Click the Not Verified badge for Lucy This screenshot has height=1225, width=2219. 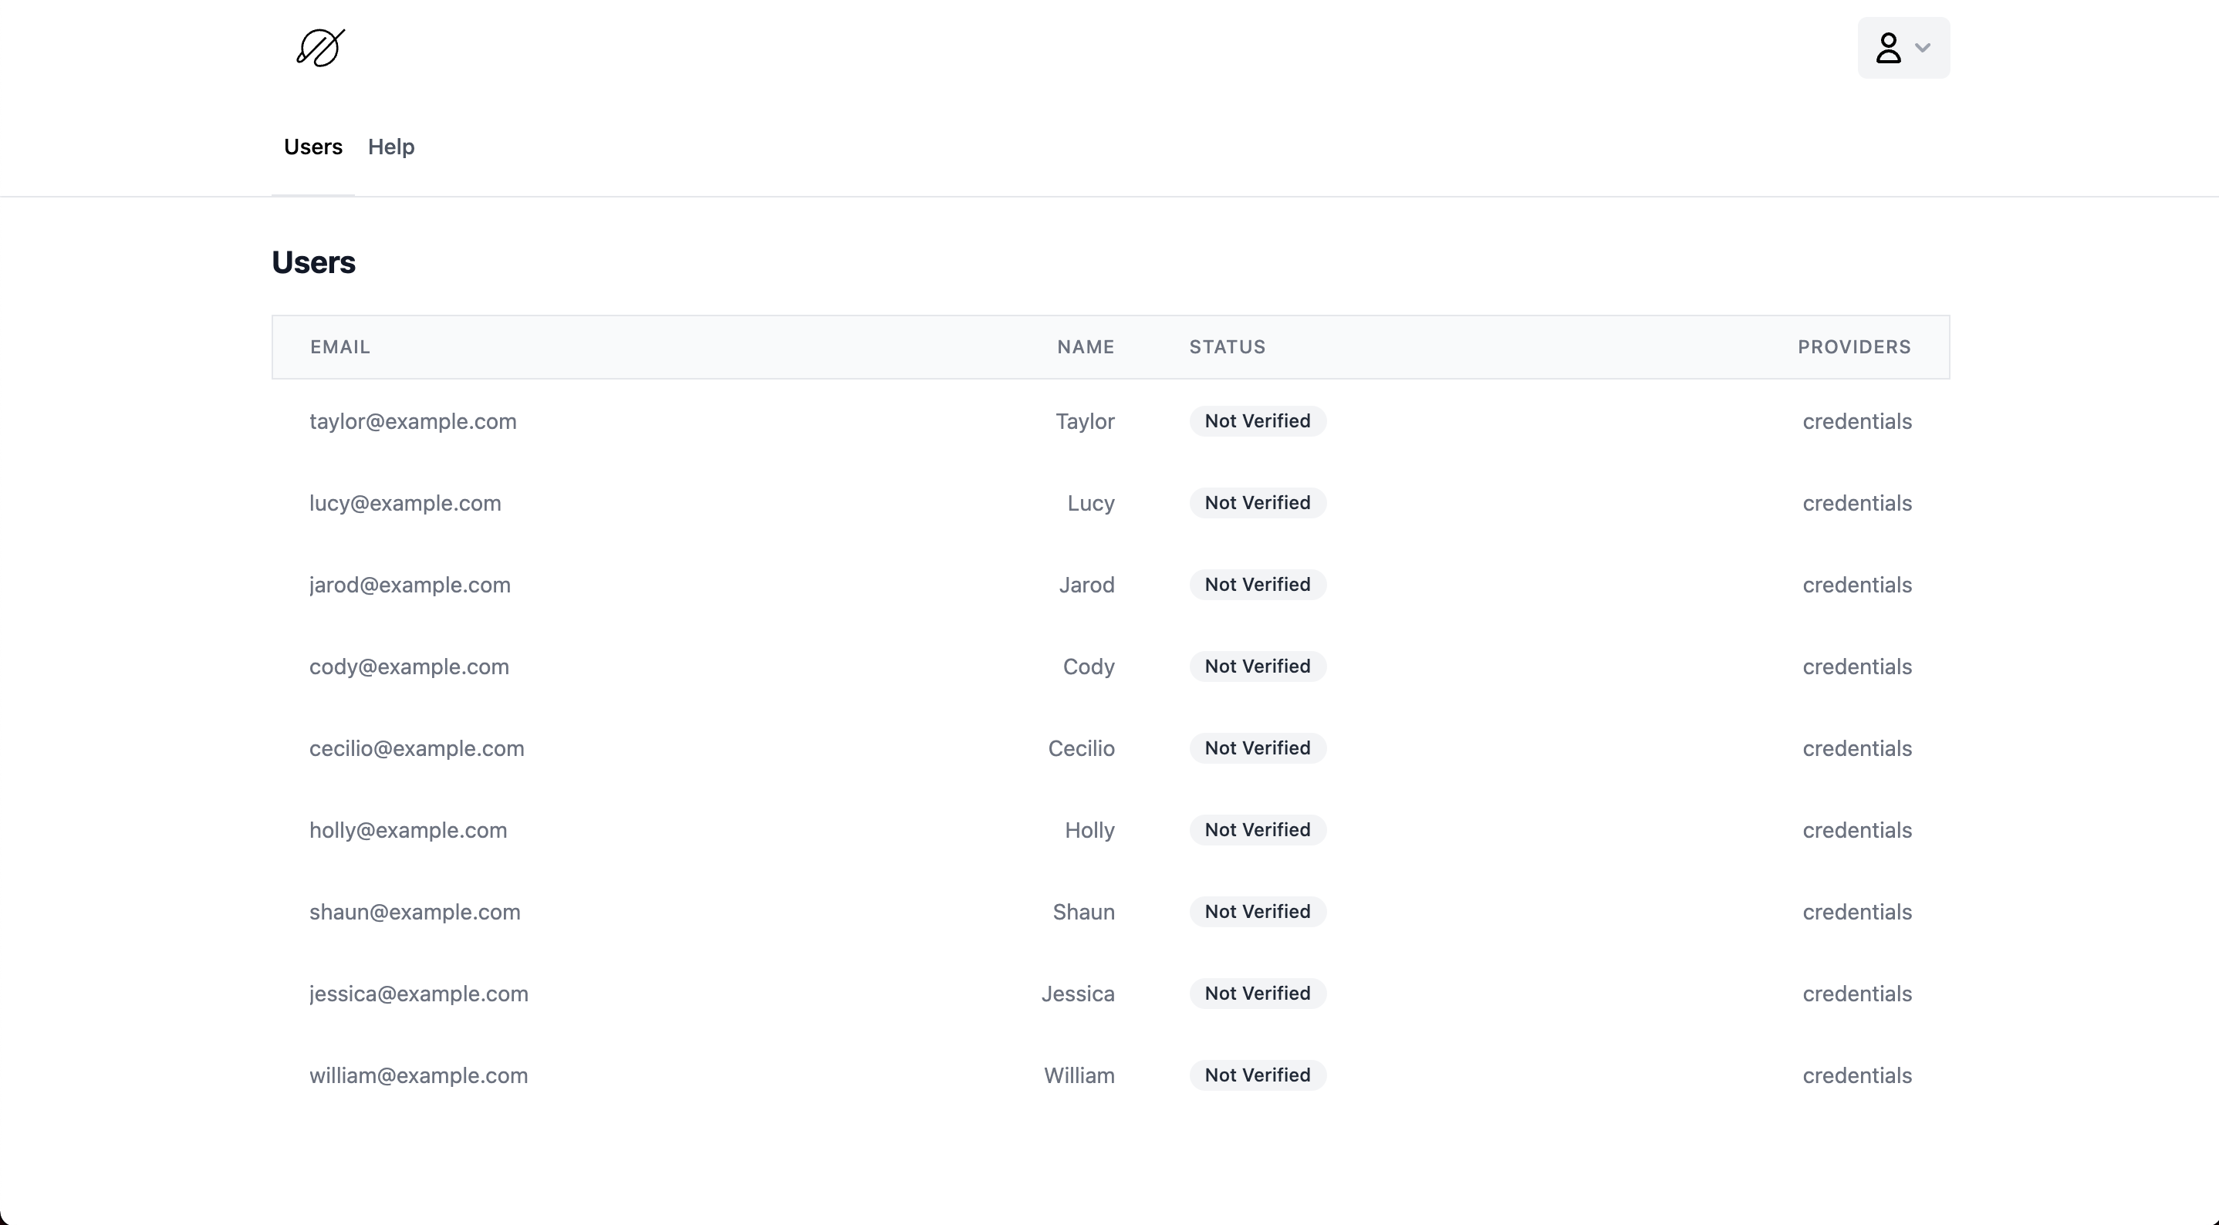1257,503
